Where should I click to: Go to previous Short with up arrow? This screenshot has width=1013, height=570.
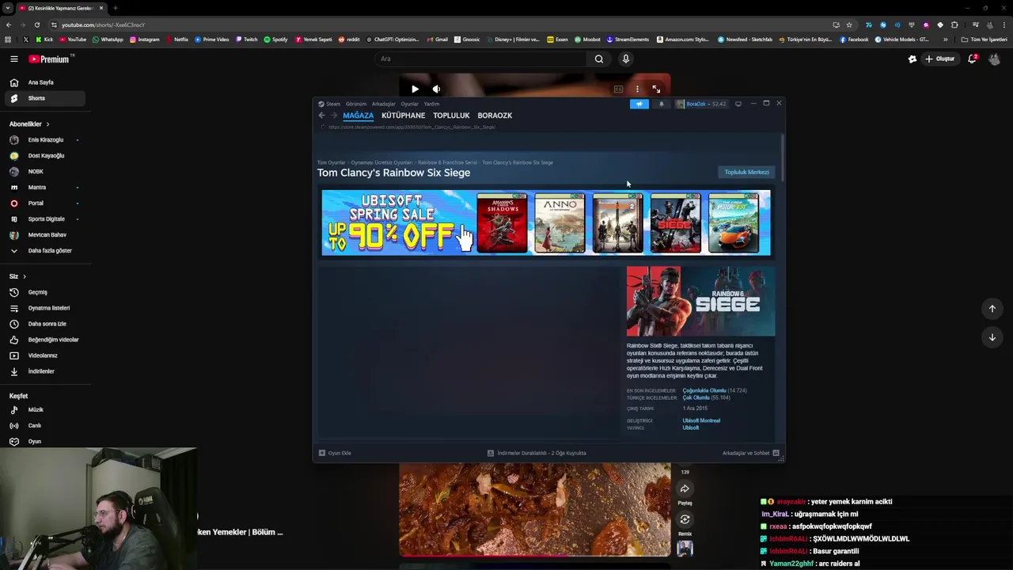click(992, 309)
